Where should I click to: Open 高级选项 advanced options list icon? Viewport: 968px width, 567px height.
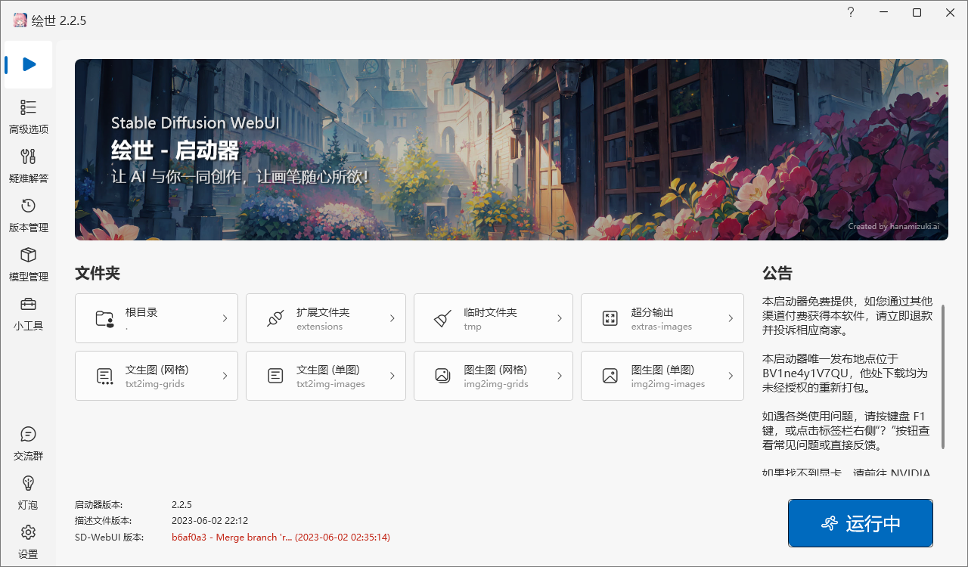28,107
